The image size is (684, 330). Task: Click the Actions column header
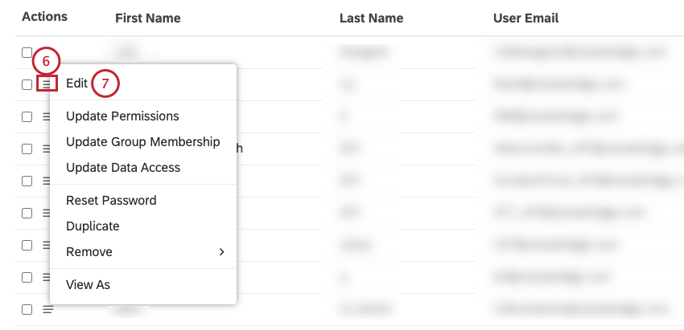tap(44, 17)
